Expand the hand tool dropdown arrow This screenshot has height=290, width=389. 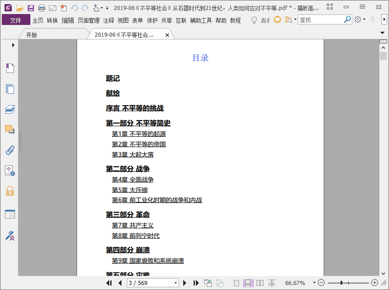pos(102,8)
